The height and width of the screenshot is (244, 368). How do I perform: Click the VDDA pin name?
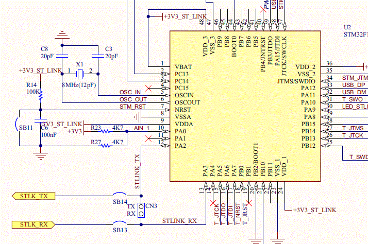[184, 124]
